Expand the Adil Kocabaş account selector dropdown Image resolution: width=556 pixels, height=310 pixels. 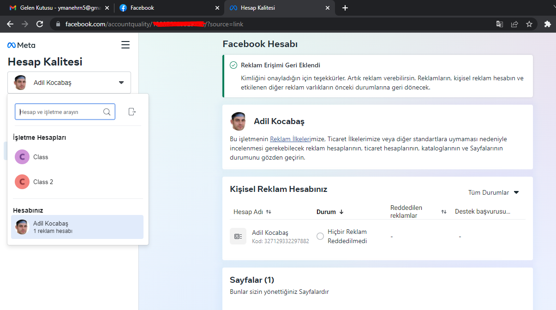coord(69,83)
